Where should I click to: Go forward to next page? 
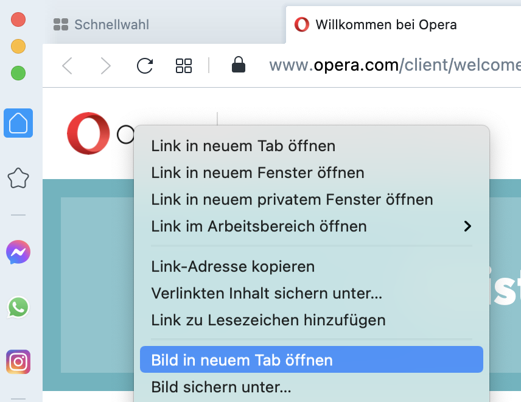coord(106,66)
